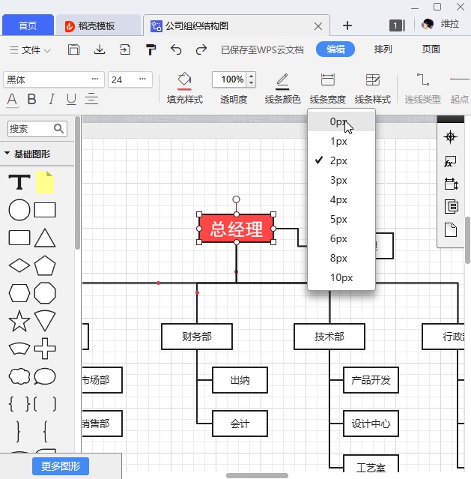Click the download icon in toolbar
This screenshot has width=471, height=479.
click(100, 49)
